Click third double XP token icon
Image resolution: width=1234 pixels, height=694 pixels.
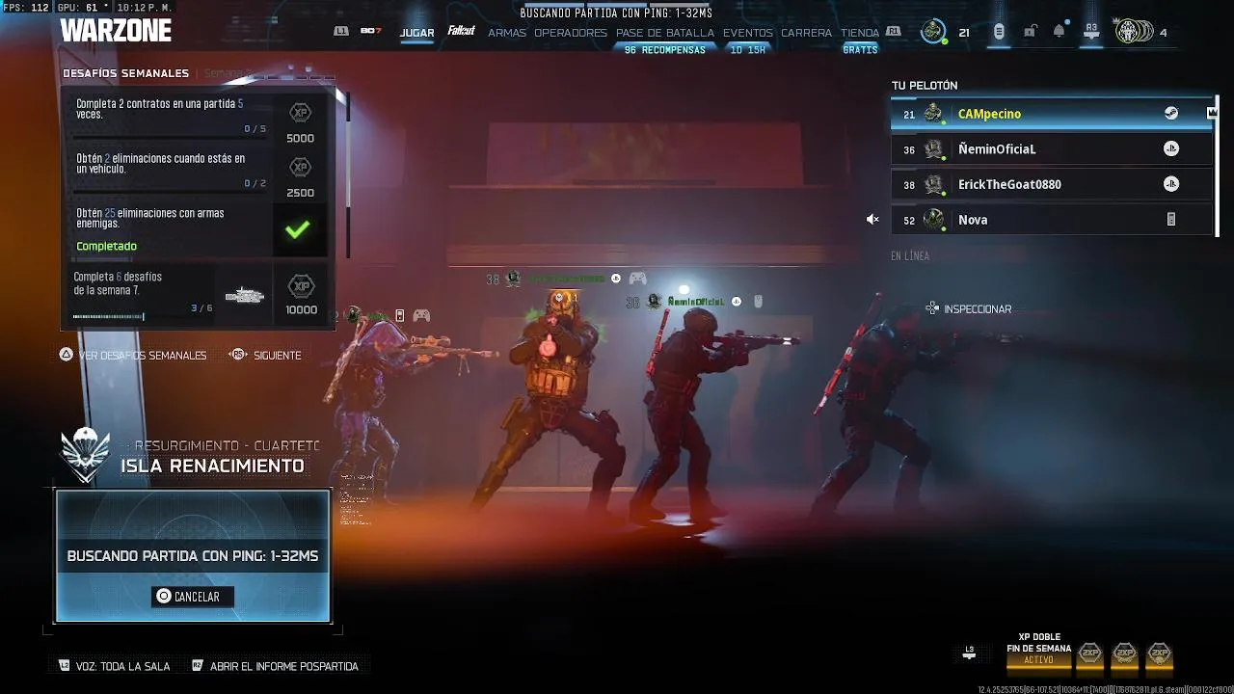click(1159, 654)
